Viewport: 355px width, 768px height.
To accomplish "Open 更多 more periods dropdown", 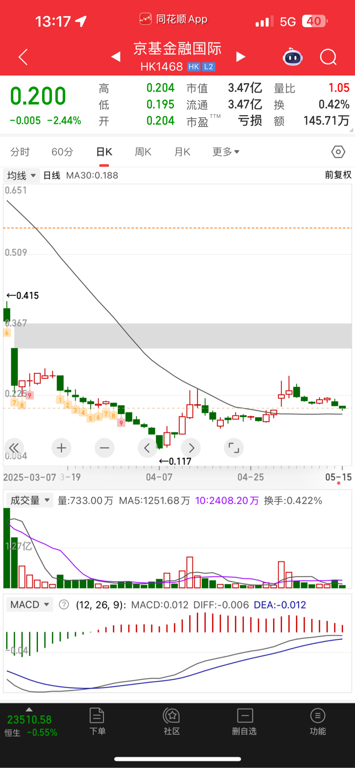I will pos(226,152).
